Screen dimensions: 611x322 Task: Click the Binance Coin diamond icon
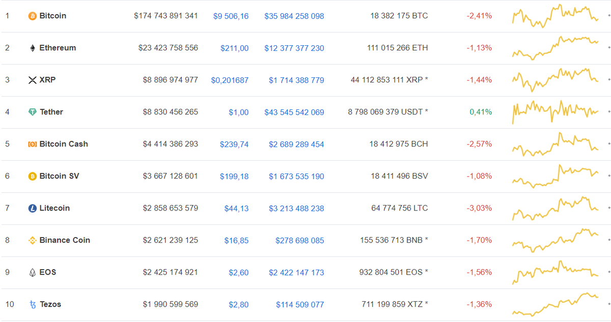[x=32, y=240]
